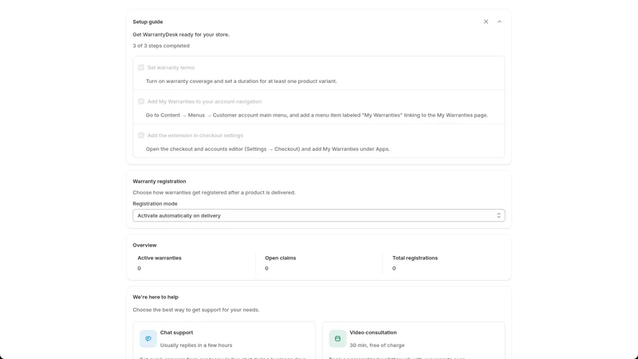The image size is (638, 359).
Task: Collapse the Setup guide using the chevron
Action: pyautogui.click(x=500, y=22)
